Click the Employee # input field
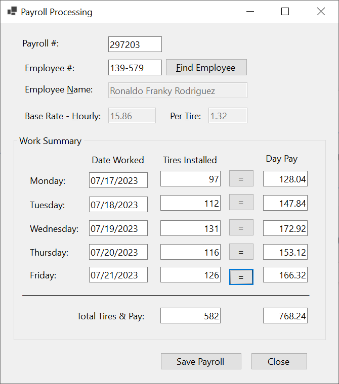 coord(135,67)
